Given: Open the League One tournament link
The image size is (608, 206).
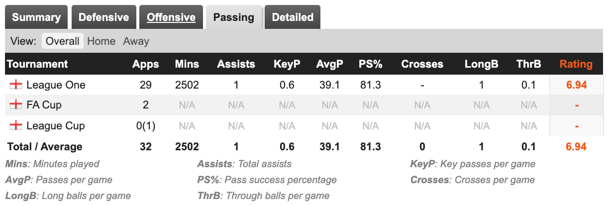Looking at the screenshot, I should click(56, 85).
